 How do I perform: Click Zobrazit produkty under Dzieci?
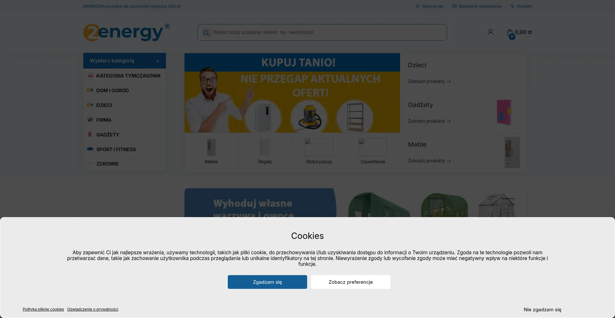(x=429, y=81)
